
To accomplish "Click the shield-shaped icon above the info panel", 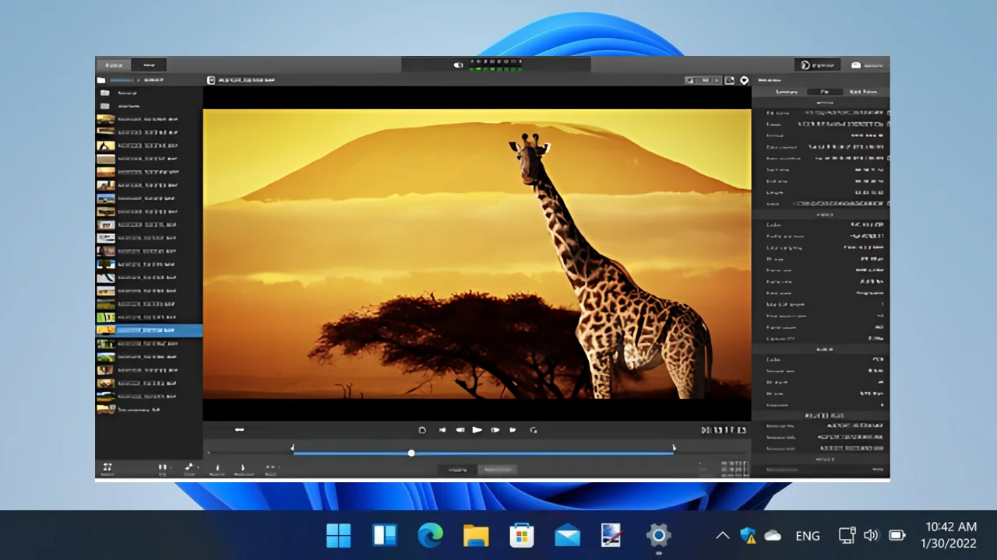I will 744,80.
